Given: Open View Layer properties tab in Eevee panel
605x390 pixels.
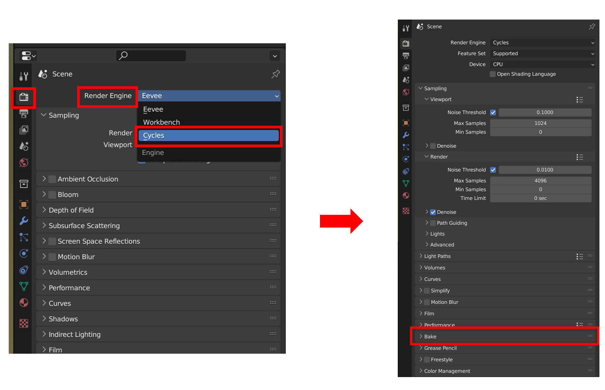Looking at the screenshot, I should coord(24,130).
